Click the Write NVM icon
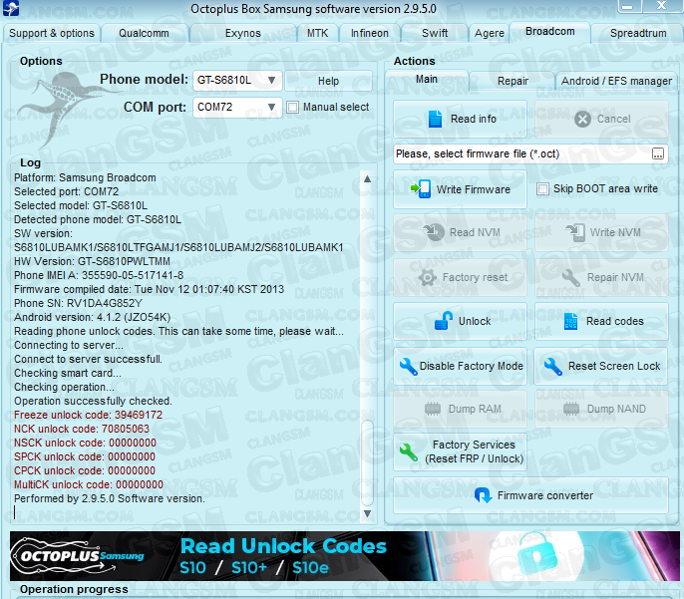 (575, 232)
